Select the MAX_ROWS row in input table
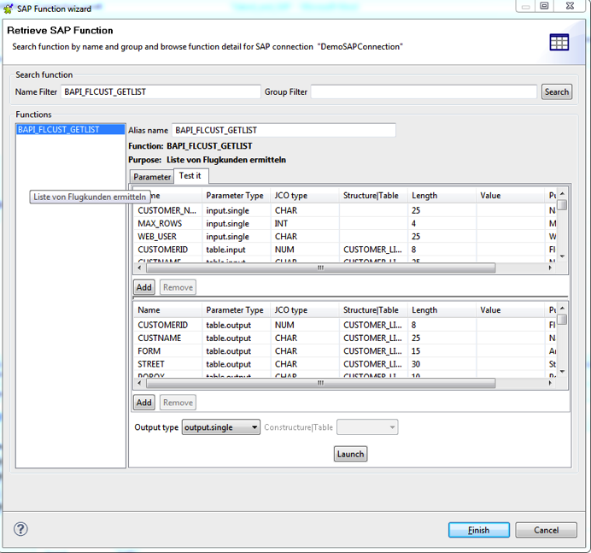Image resolution: width=591 pixels, height=553 pixels. point(345,224)
